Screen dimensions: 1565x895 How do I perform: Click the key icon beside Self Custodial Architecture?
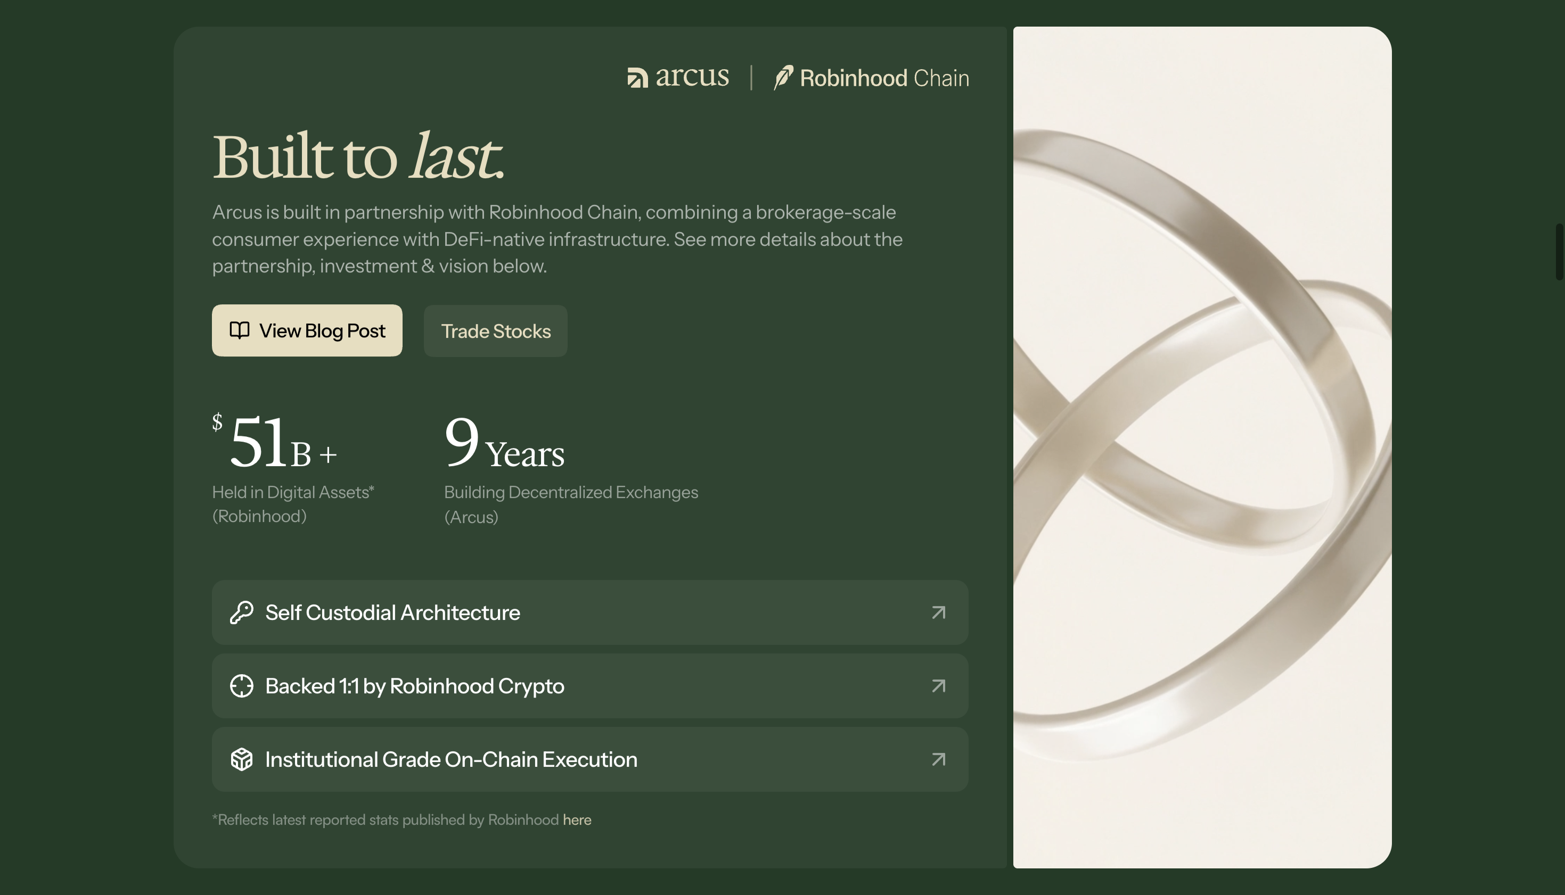coord(242,612)
